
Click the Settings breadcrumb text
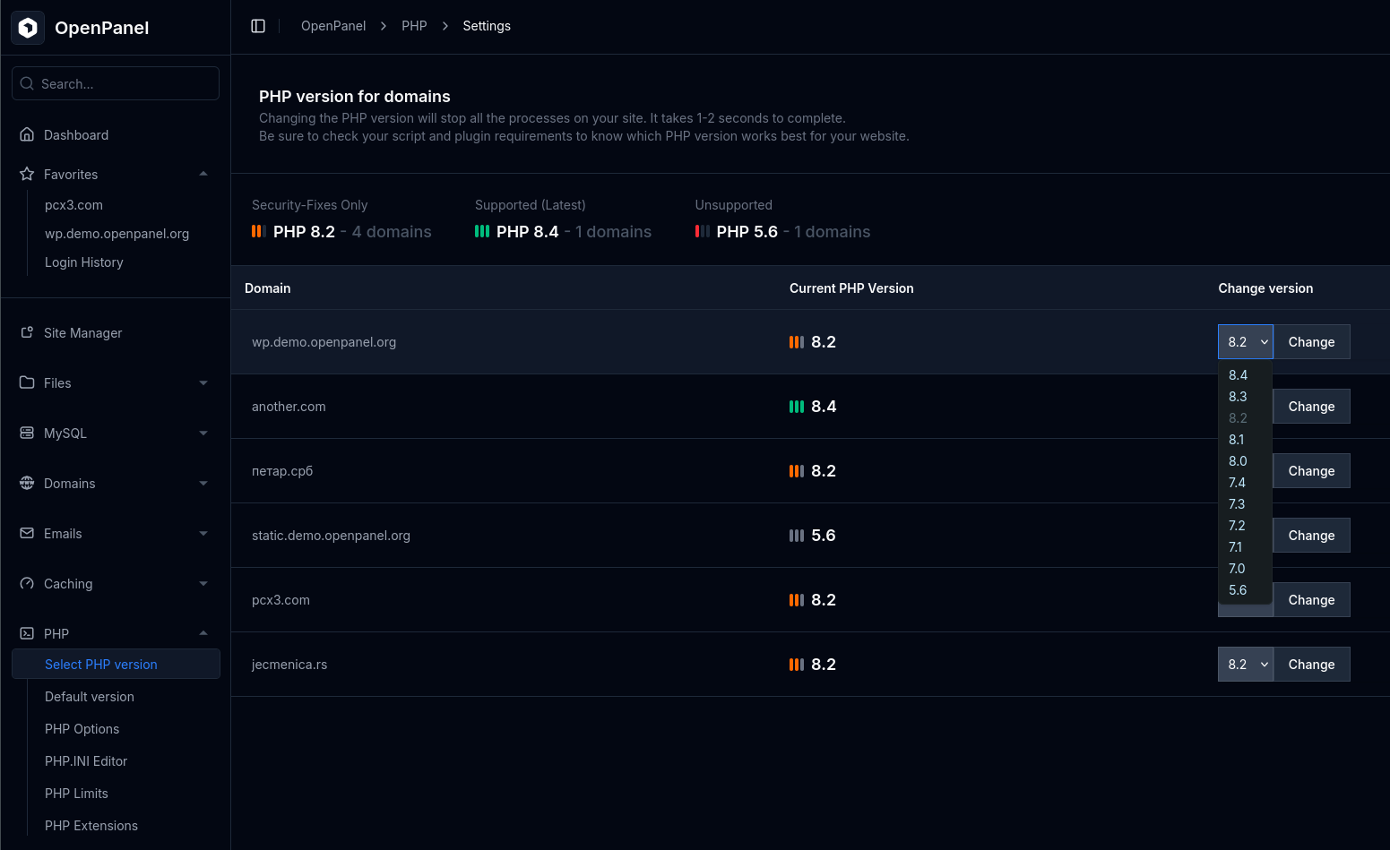click(487, 26)
